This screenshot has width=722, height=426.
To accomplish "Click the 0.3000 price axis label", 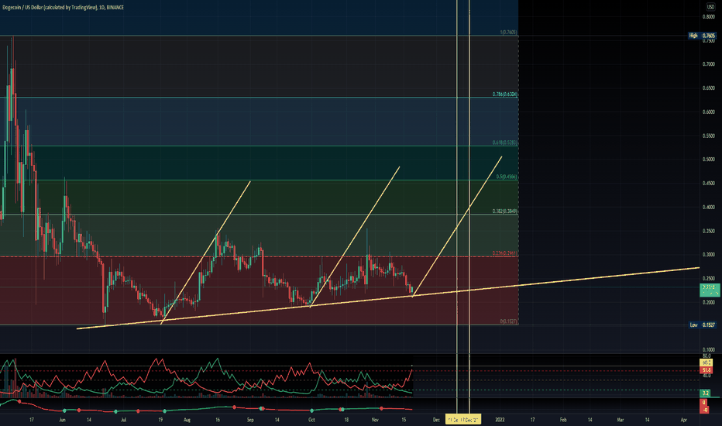I will click(709, 255).
